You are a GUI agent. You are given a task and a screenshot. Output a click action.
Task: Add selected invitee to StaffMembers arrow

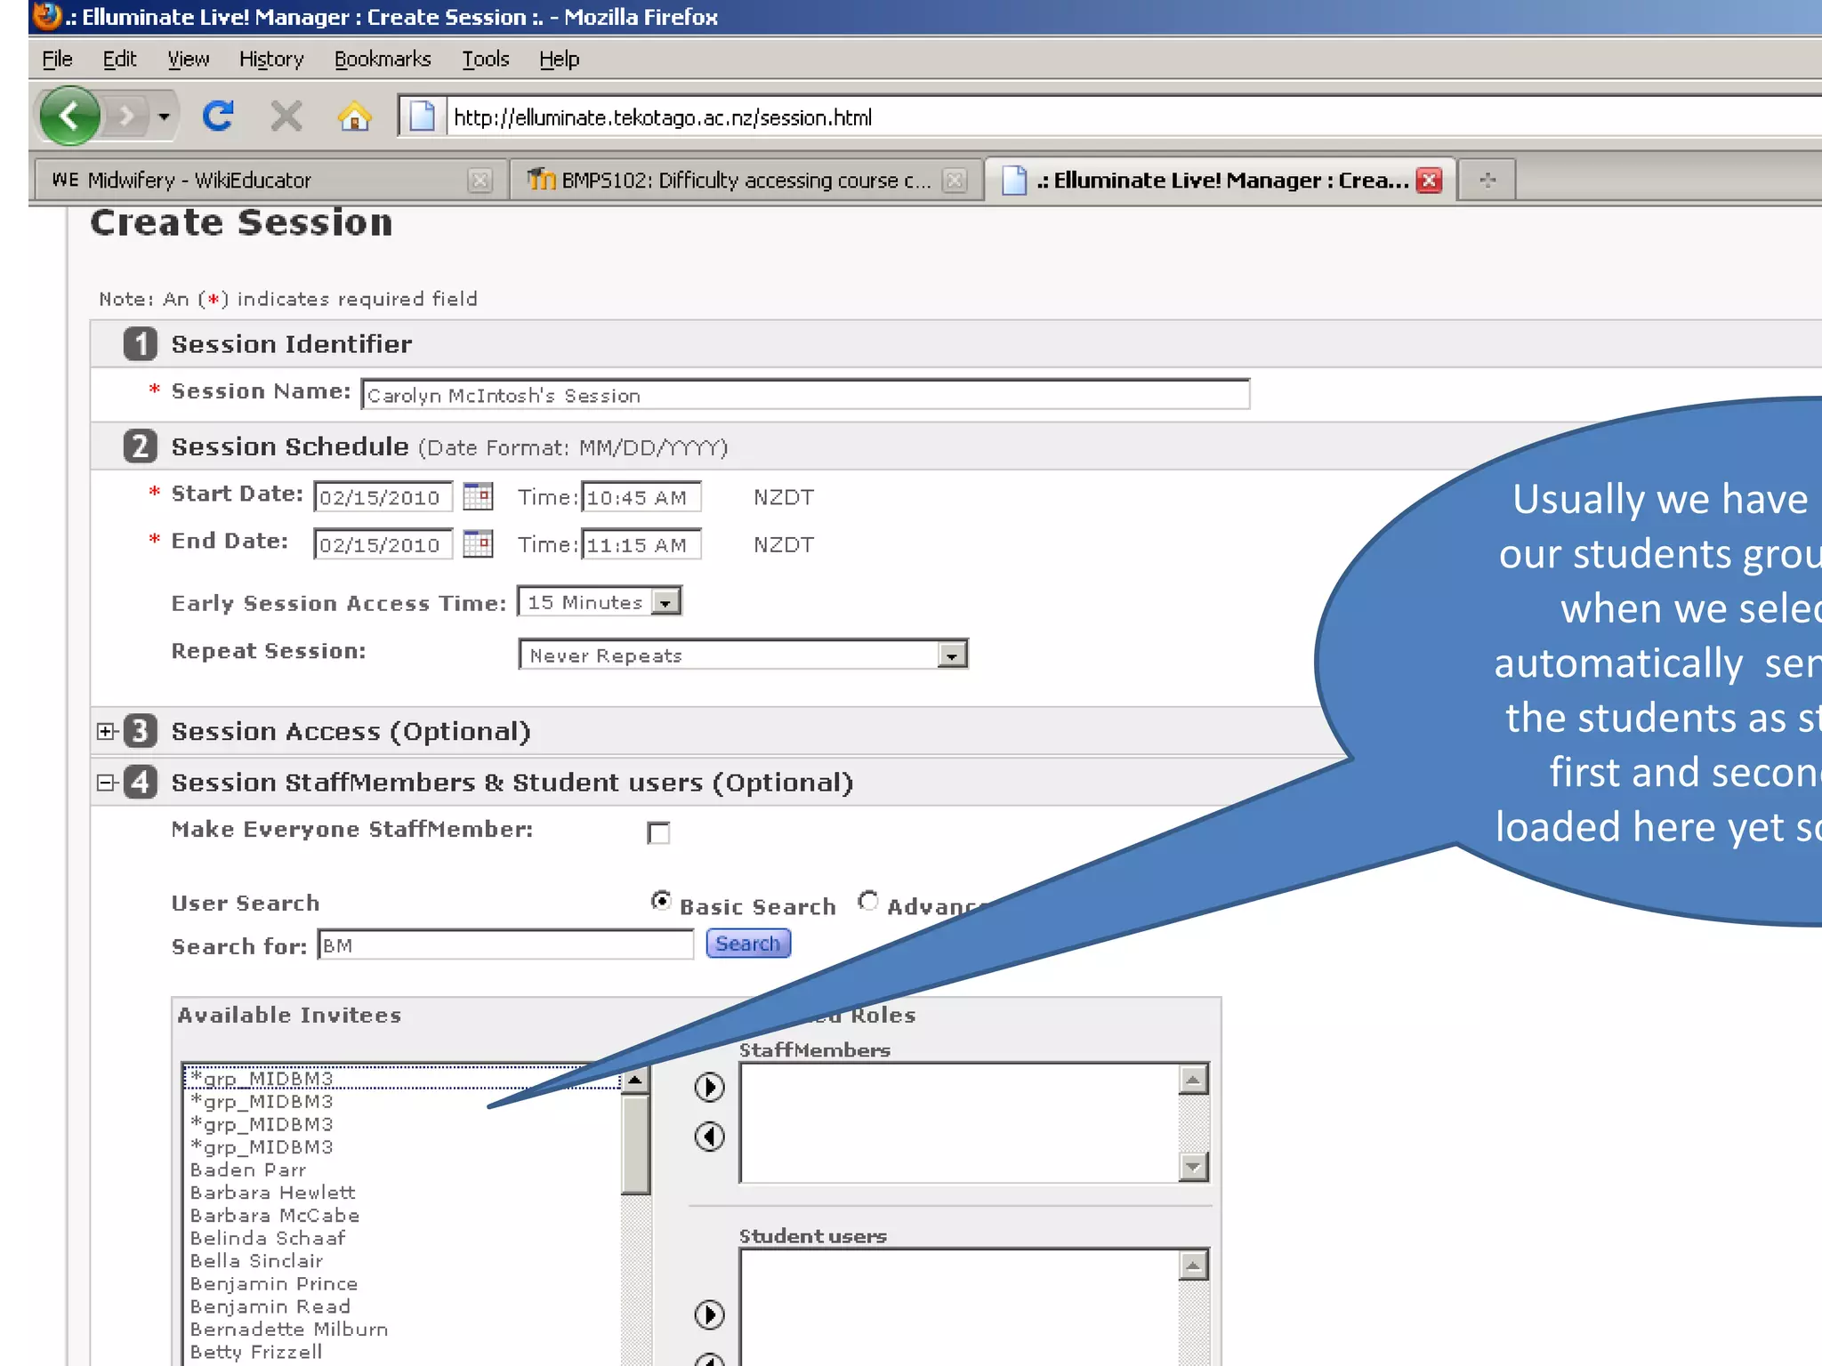coord(709,1087)
